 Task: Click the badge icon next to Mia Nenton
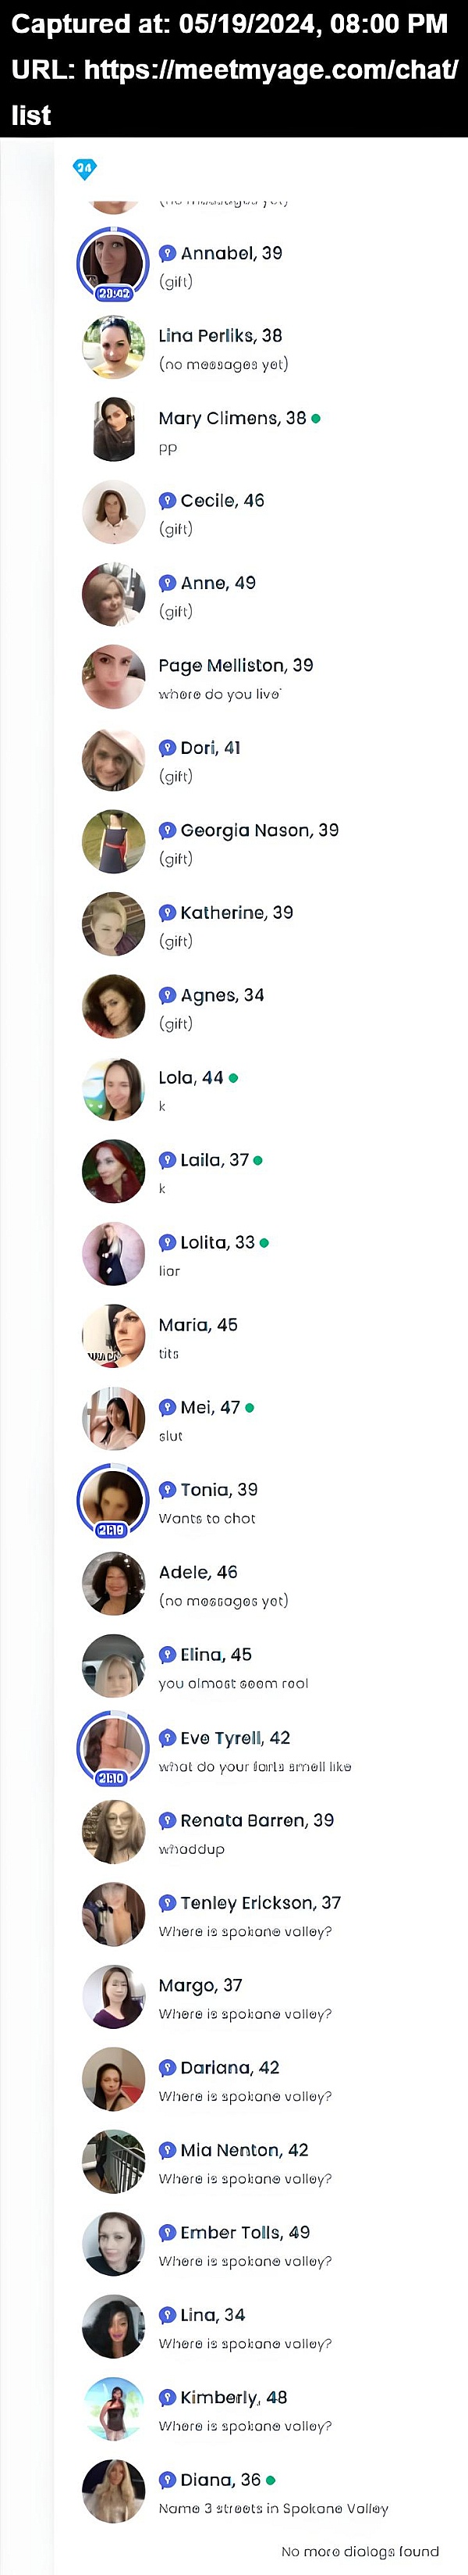(x=168, y=2149)
